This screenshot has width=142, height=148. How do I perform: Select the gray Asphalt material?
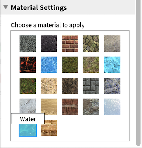[x=28, y=44]
